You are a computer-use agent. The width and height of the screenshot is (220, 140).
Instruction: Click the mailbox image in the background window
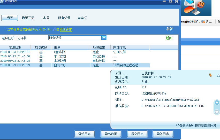[x=196, y=8]
